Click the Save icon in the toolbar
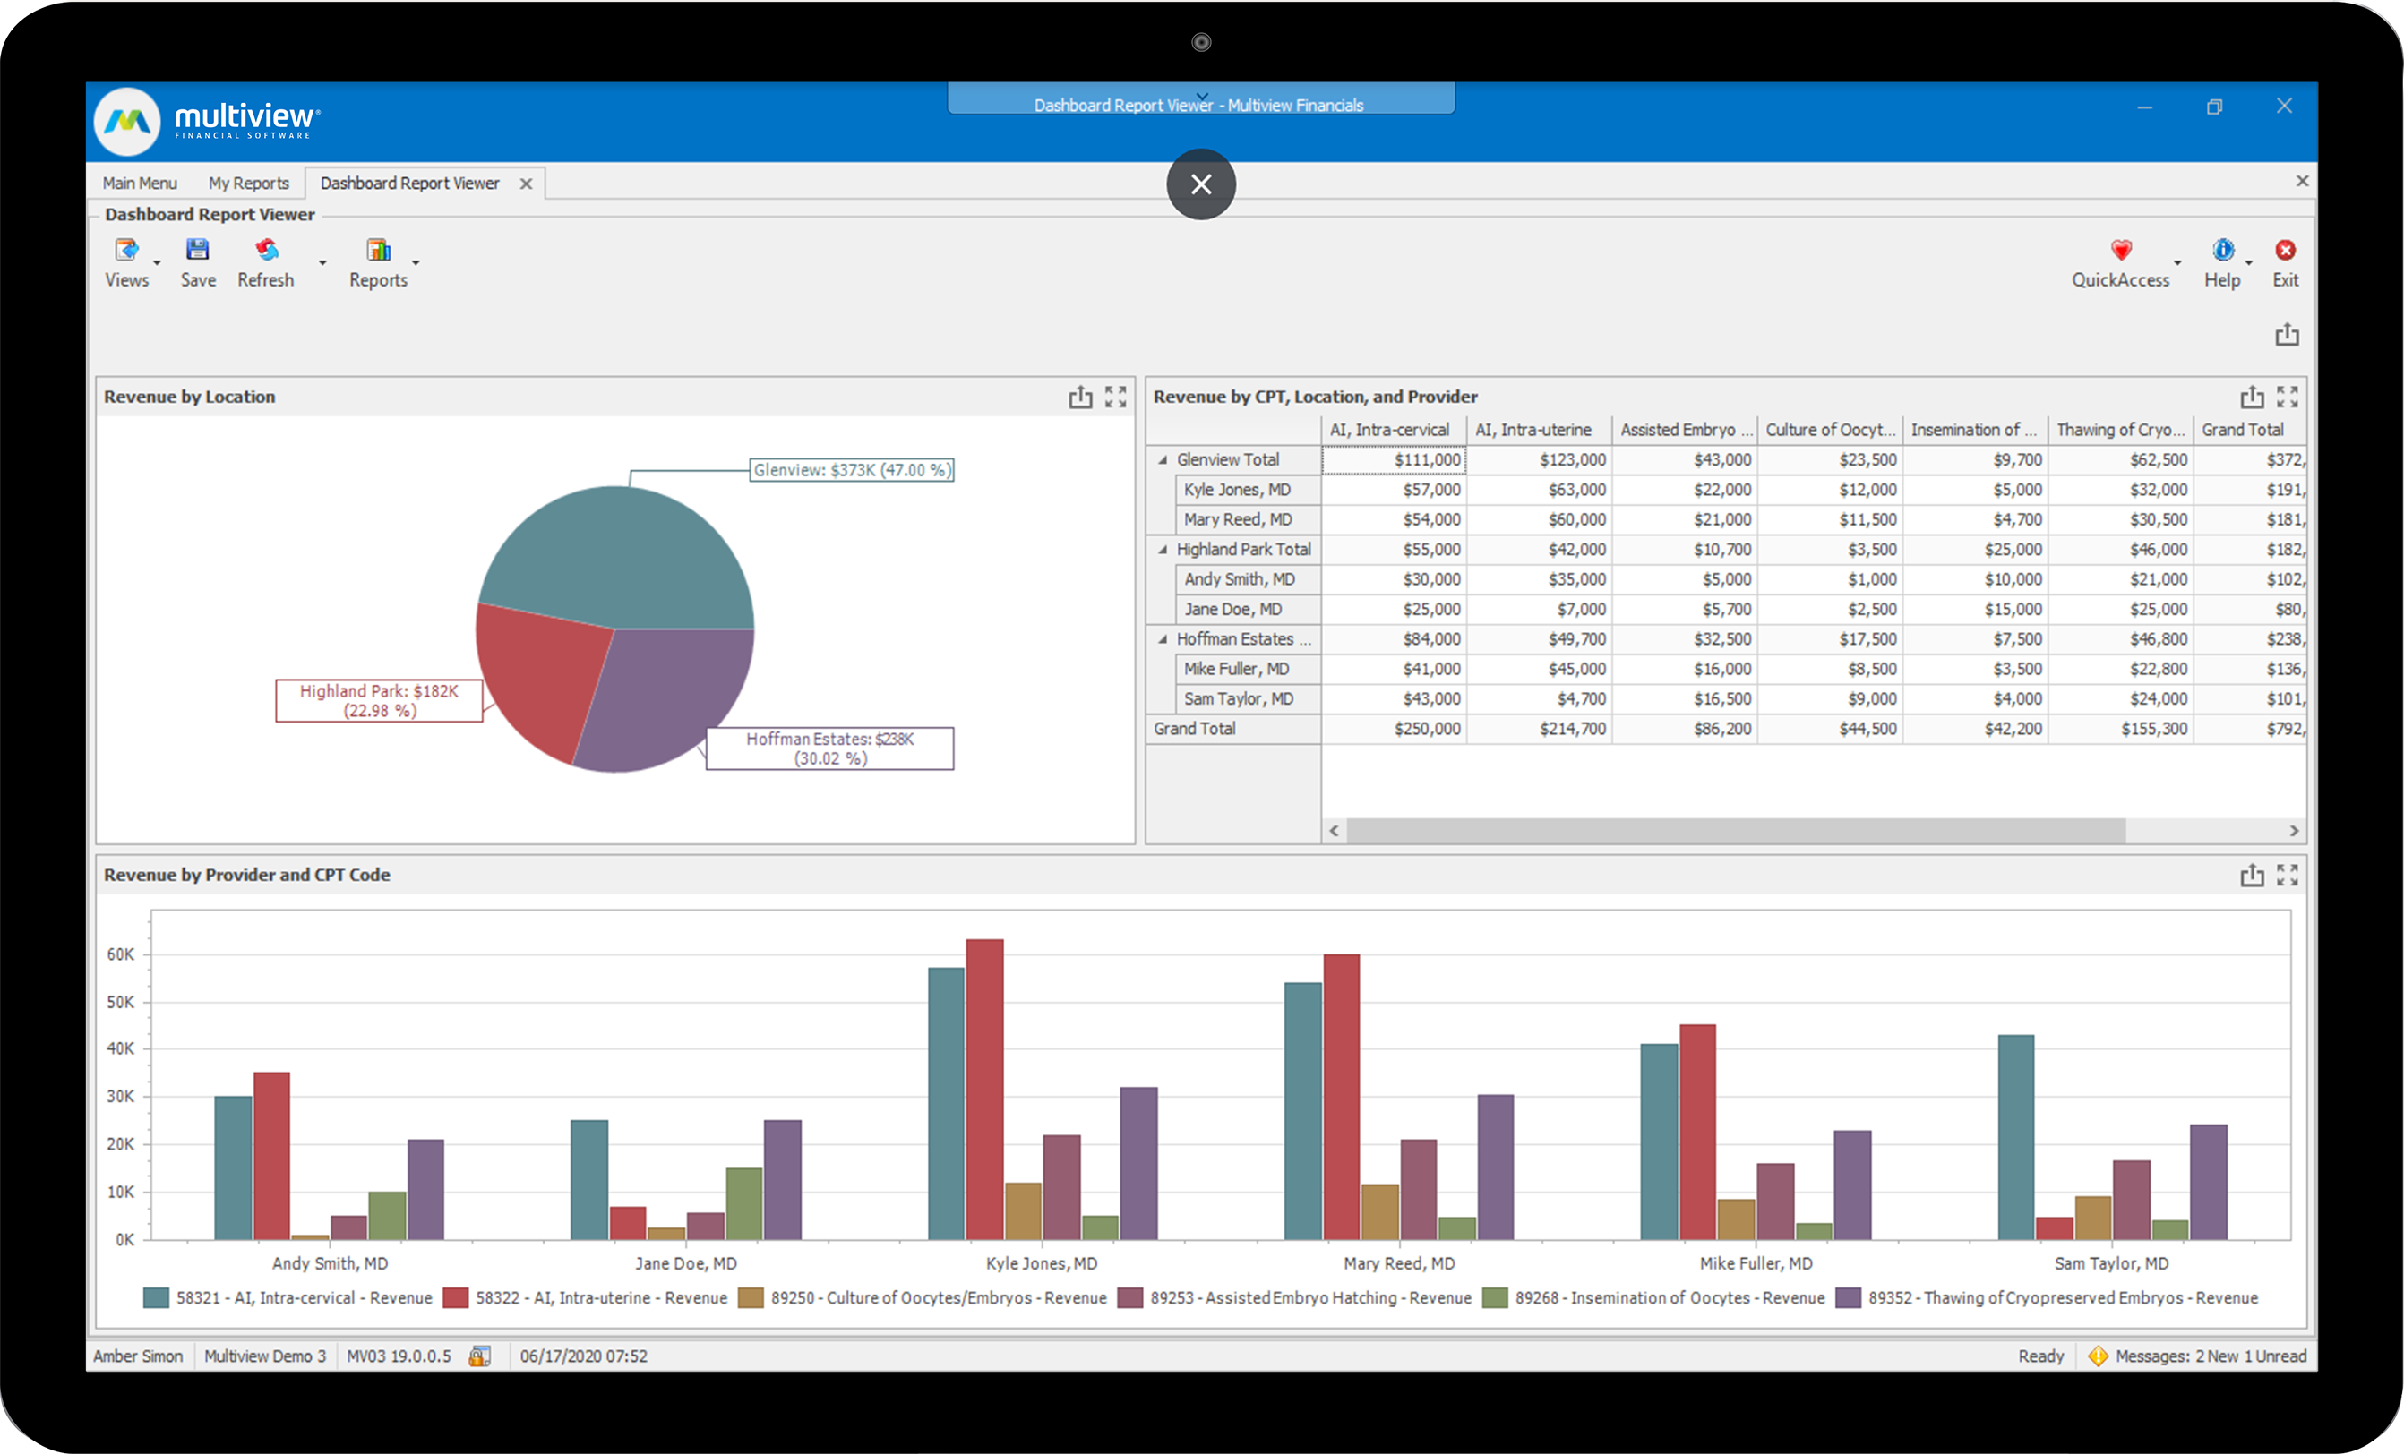The width and height of the screenshot is (2404, 1454). click(198, 252)
